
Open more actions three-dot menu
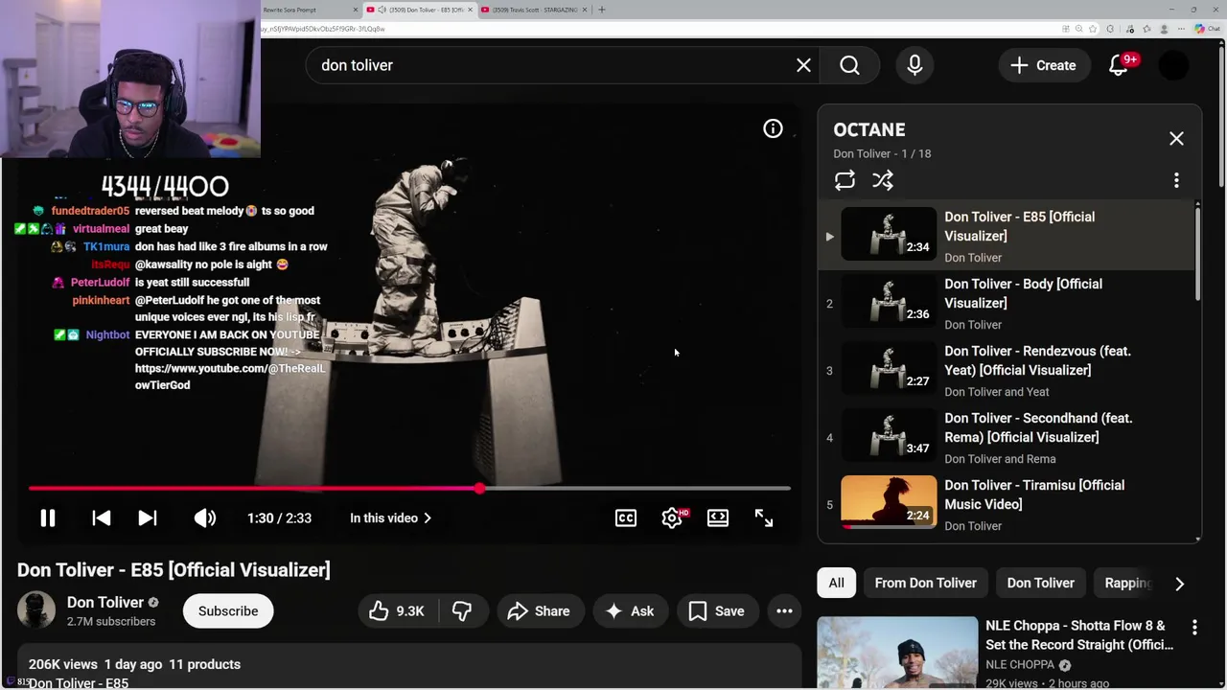click(784, 610)
